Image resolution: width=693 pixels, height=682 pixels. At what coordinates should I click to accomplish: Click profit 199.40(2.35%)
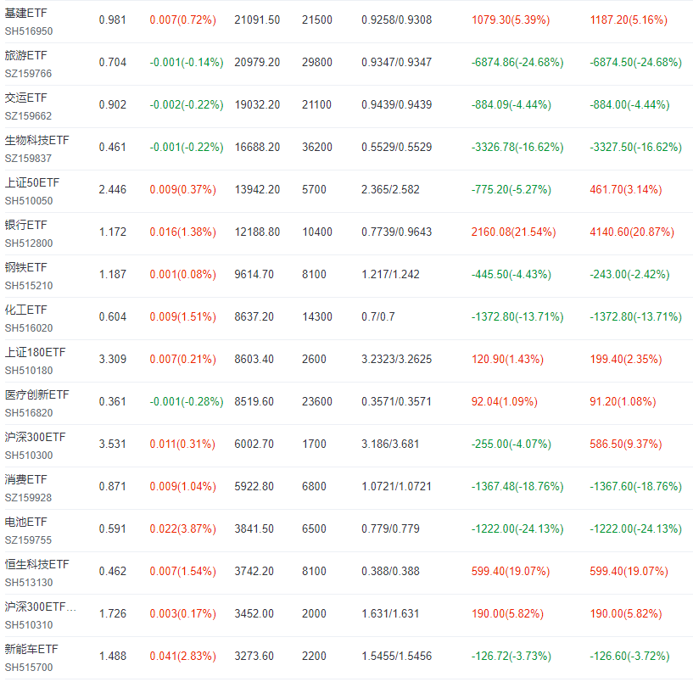626,360
